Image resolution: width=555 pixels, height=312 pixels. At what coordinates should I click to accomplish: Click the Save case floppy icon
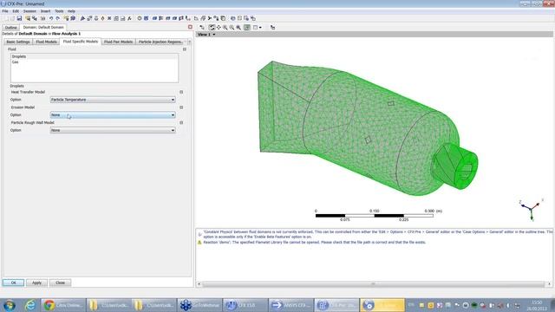(x=19, y=18)
